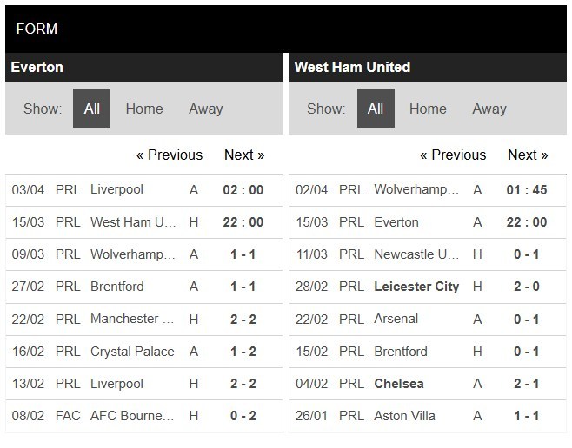The height and width of the screenshot is (448, 572).
Task: Open West Ham's Arsenal 22/02 match
Action: coord(428,319)
